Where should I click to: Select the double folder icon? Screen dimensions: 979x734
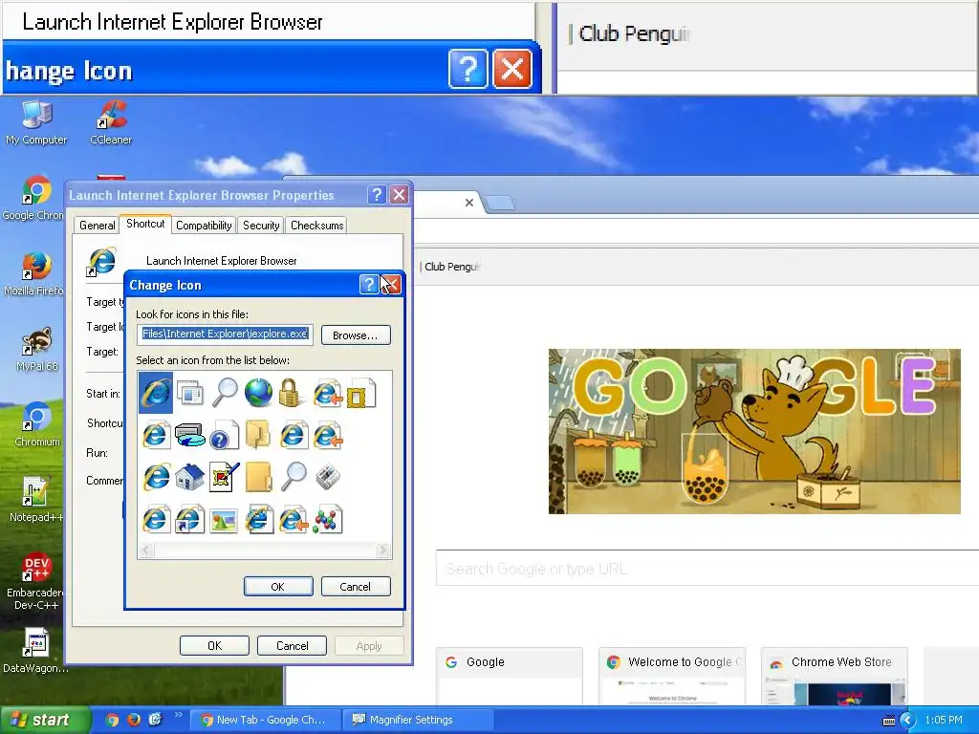258,435
